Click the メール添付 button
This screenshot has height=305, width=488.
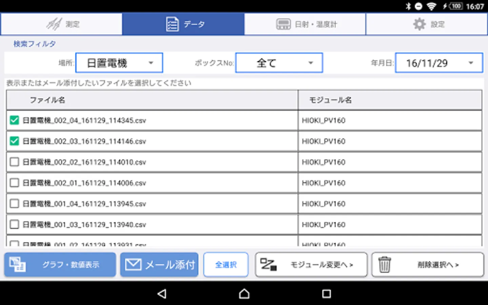[159, 265]
